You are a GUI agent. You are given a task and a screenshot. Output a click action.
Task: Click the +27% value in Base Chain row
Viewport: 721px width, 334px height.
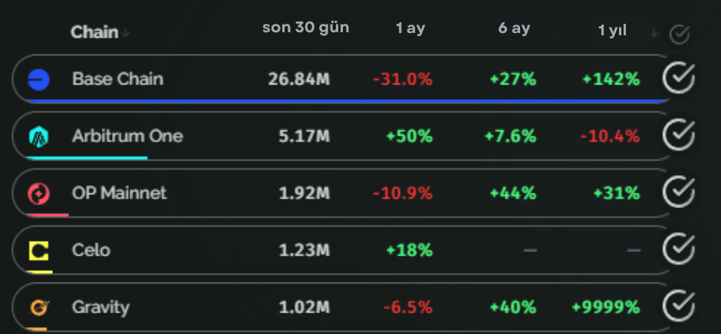point(512,79)
